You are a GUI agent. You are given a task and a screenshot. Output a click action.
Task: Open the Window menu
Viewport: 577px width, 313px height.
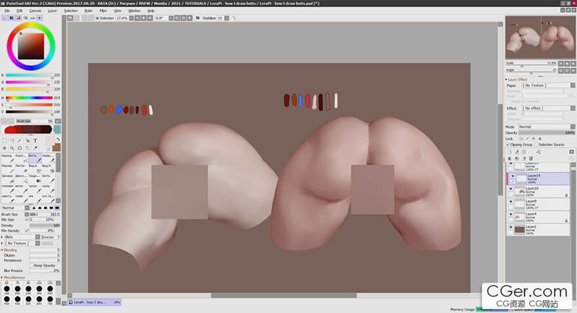[134, 10]
